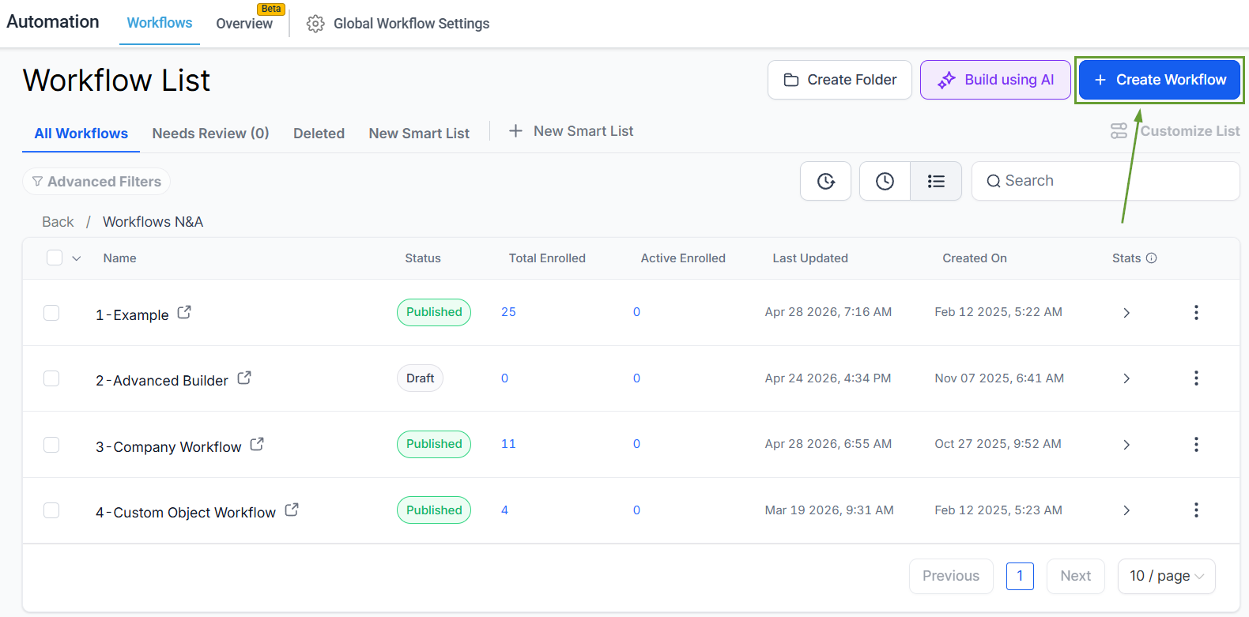This screenshot has width=1249, height=617.
Task: Click folder icon in Create Folder button
Action: (x=791, y=80)
